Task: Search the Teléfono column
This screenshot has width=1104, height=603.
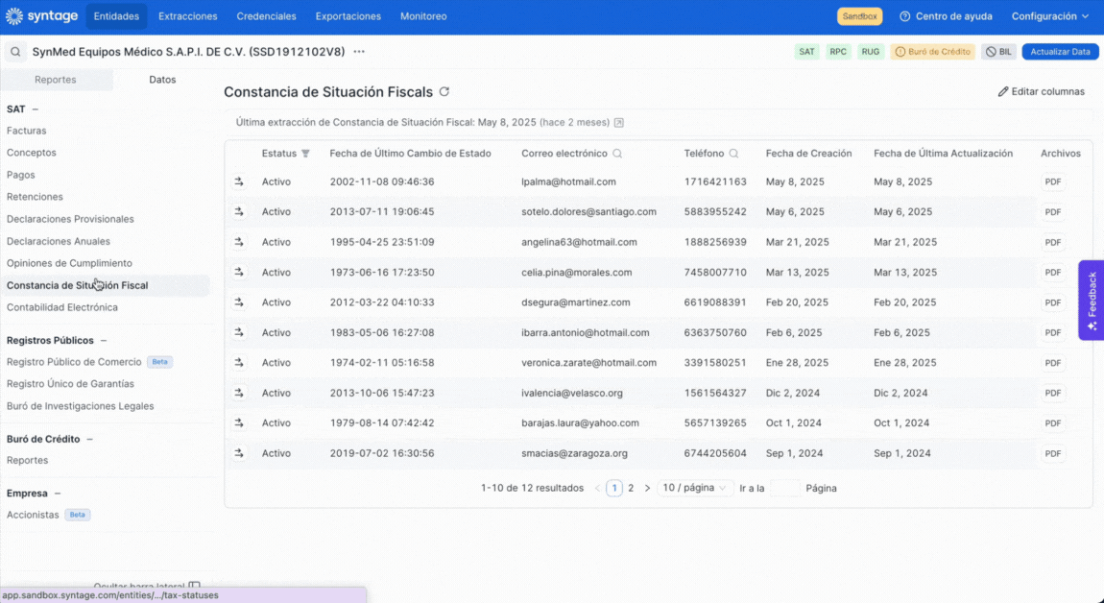Action: pyautogui.click(x=733, y=154)
